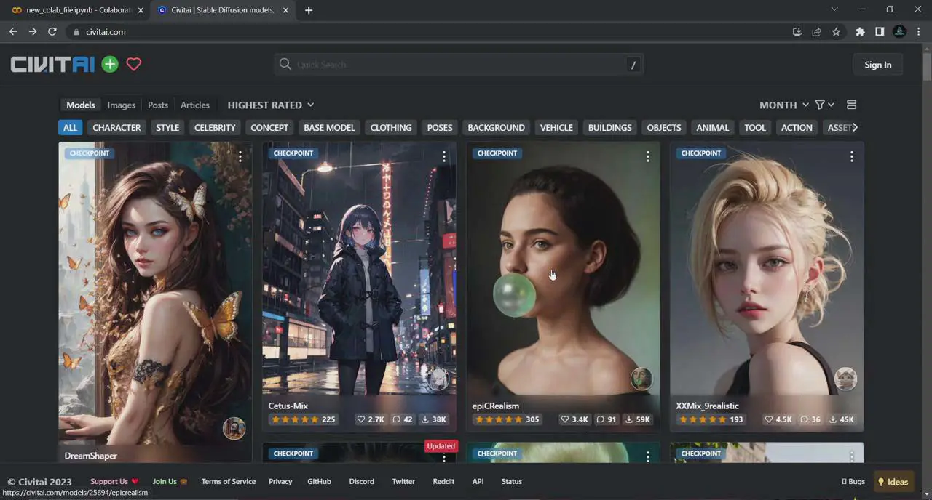
Task: Open the Terms of Service link
Action: pyautogui.click(x=229, y=481)
